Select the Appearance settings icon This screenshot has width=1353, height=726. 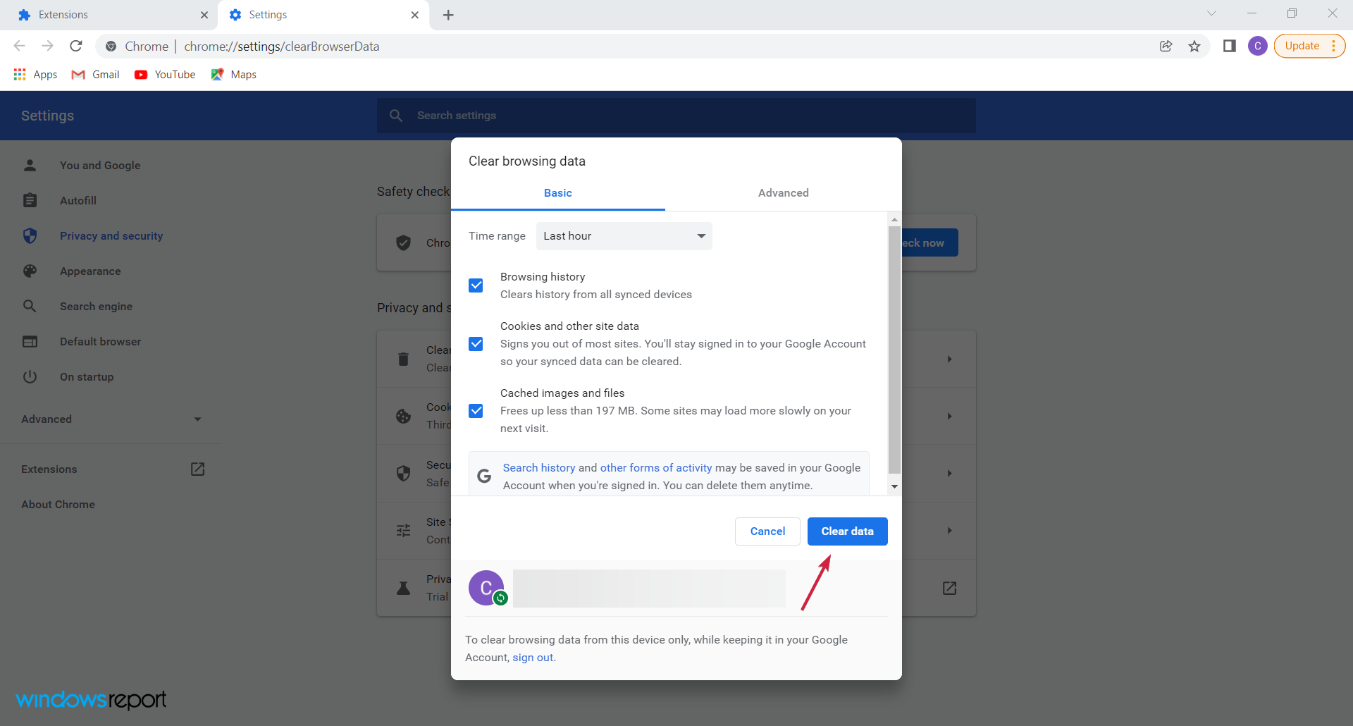pyautogui.click(x=30, y=271)
